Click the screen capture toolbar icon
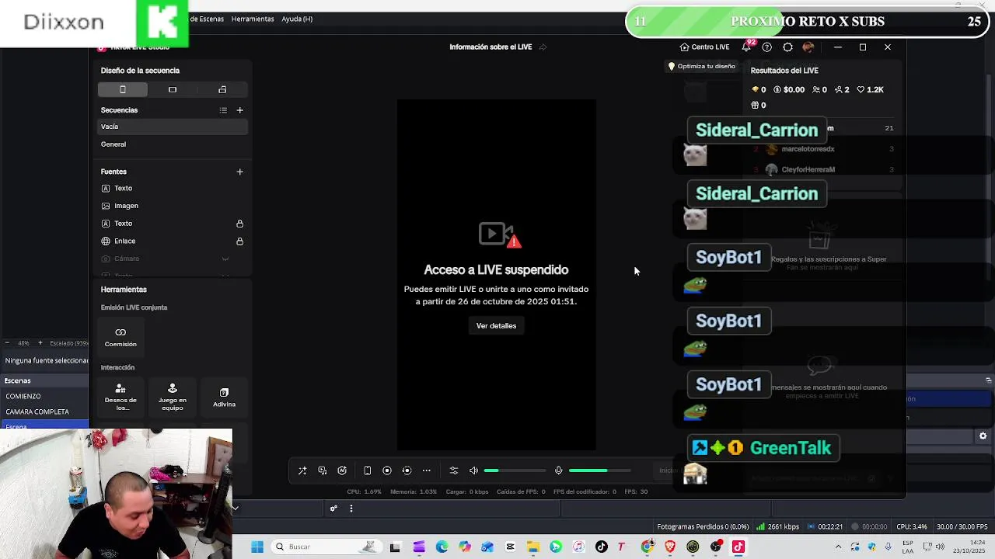 click(322, 470)
